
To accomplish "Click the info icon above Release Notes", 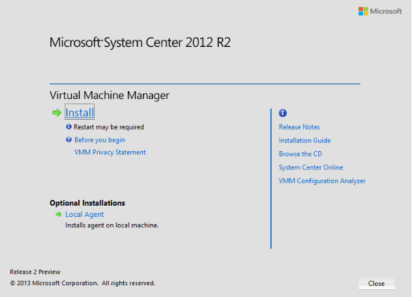I will click(282, 113).
